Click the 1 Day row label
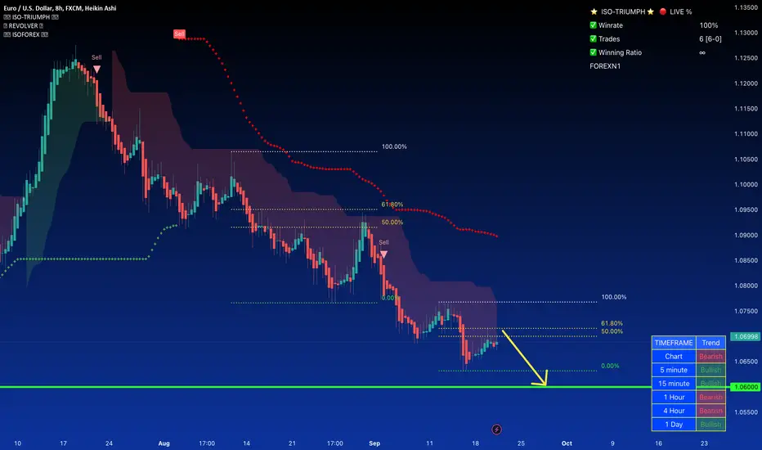762x450 pixels. click(674, 424)
